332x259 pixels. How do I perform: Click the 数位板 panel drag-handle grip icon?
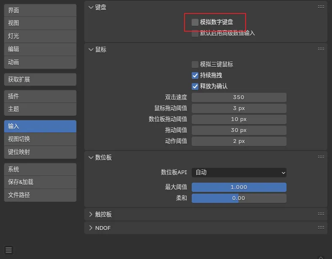point(321,157)
